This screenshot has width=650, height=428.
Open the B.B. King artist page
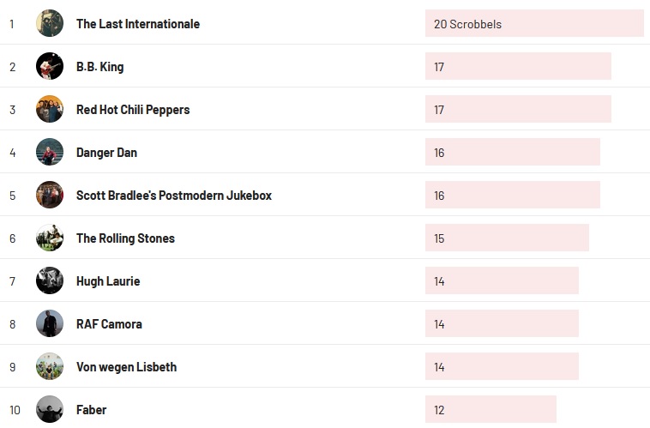[100, 67]
